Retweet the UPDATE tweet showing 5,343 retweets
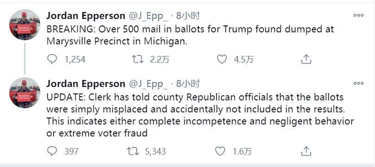Image resolution: width=375 pixels, height=167 pixels. tap(131, 151)
